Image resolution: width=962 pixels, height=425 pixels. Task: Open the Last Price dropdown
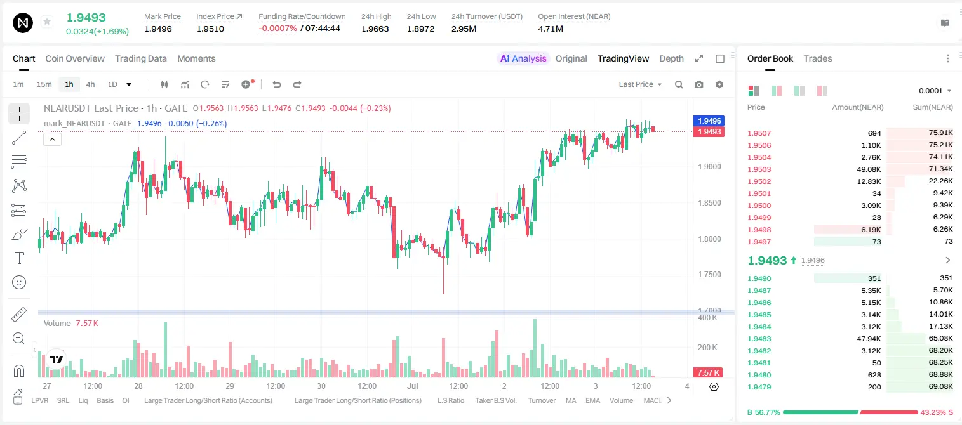(640, 84)
